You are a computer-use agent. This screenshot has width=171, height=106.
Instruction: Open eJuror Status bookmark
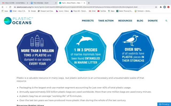pos(62,11)
